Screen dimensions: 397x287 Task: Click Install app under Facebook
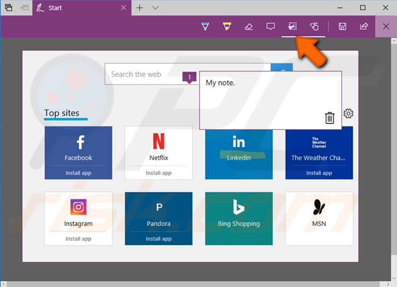click(x=78, y=173)
